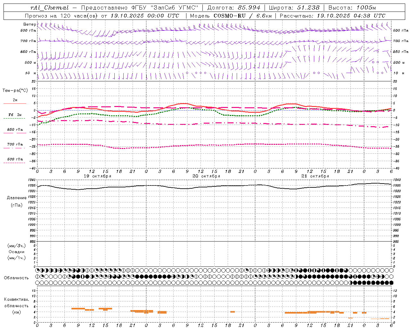
Task: Click the Осадки precipitation label
Action: (17, 252)
